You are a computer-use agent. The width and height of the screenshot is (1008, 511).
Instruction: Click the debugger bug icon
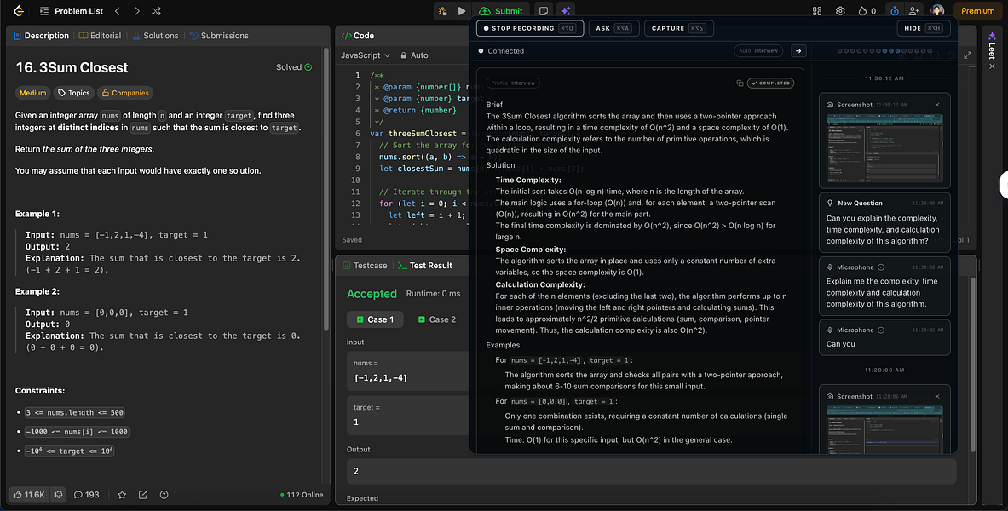click(x=443, y=11)
